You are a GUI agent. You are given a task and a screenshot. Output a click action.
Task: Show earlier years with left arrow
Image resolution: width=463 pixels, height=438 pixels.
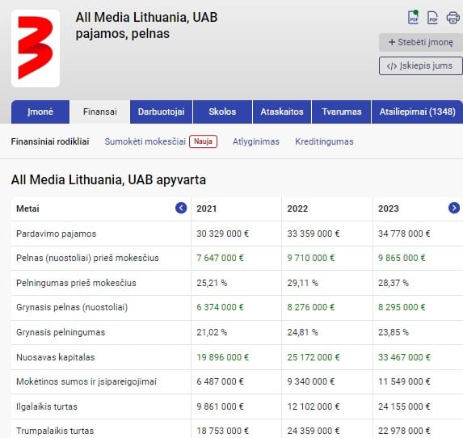[181, 208]
